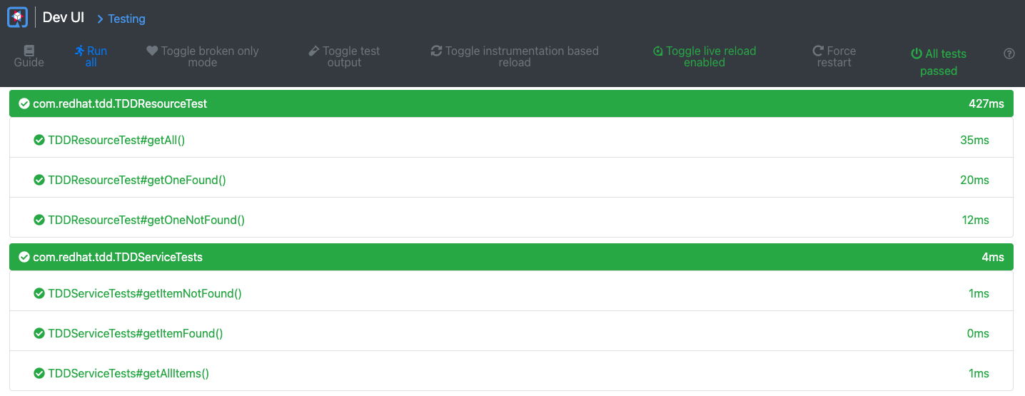Open the Testing breadcrumb link

(126, 19)
